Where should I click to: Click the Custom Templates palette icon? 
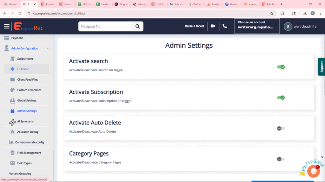click(13, 90)
